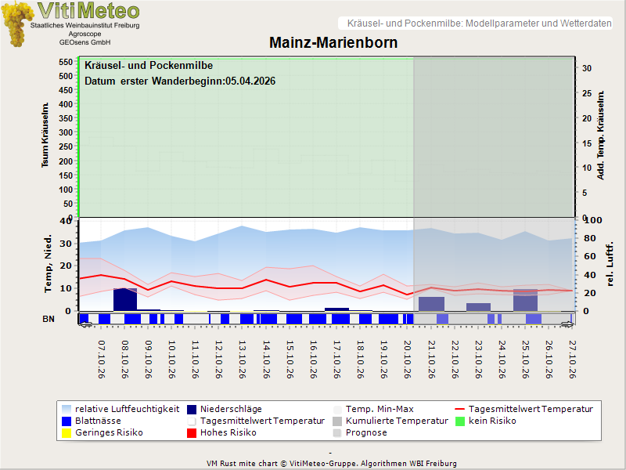Click the 13.10.26 date label
This screenshot has height=470, width=626.
pos(243,360)
